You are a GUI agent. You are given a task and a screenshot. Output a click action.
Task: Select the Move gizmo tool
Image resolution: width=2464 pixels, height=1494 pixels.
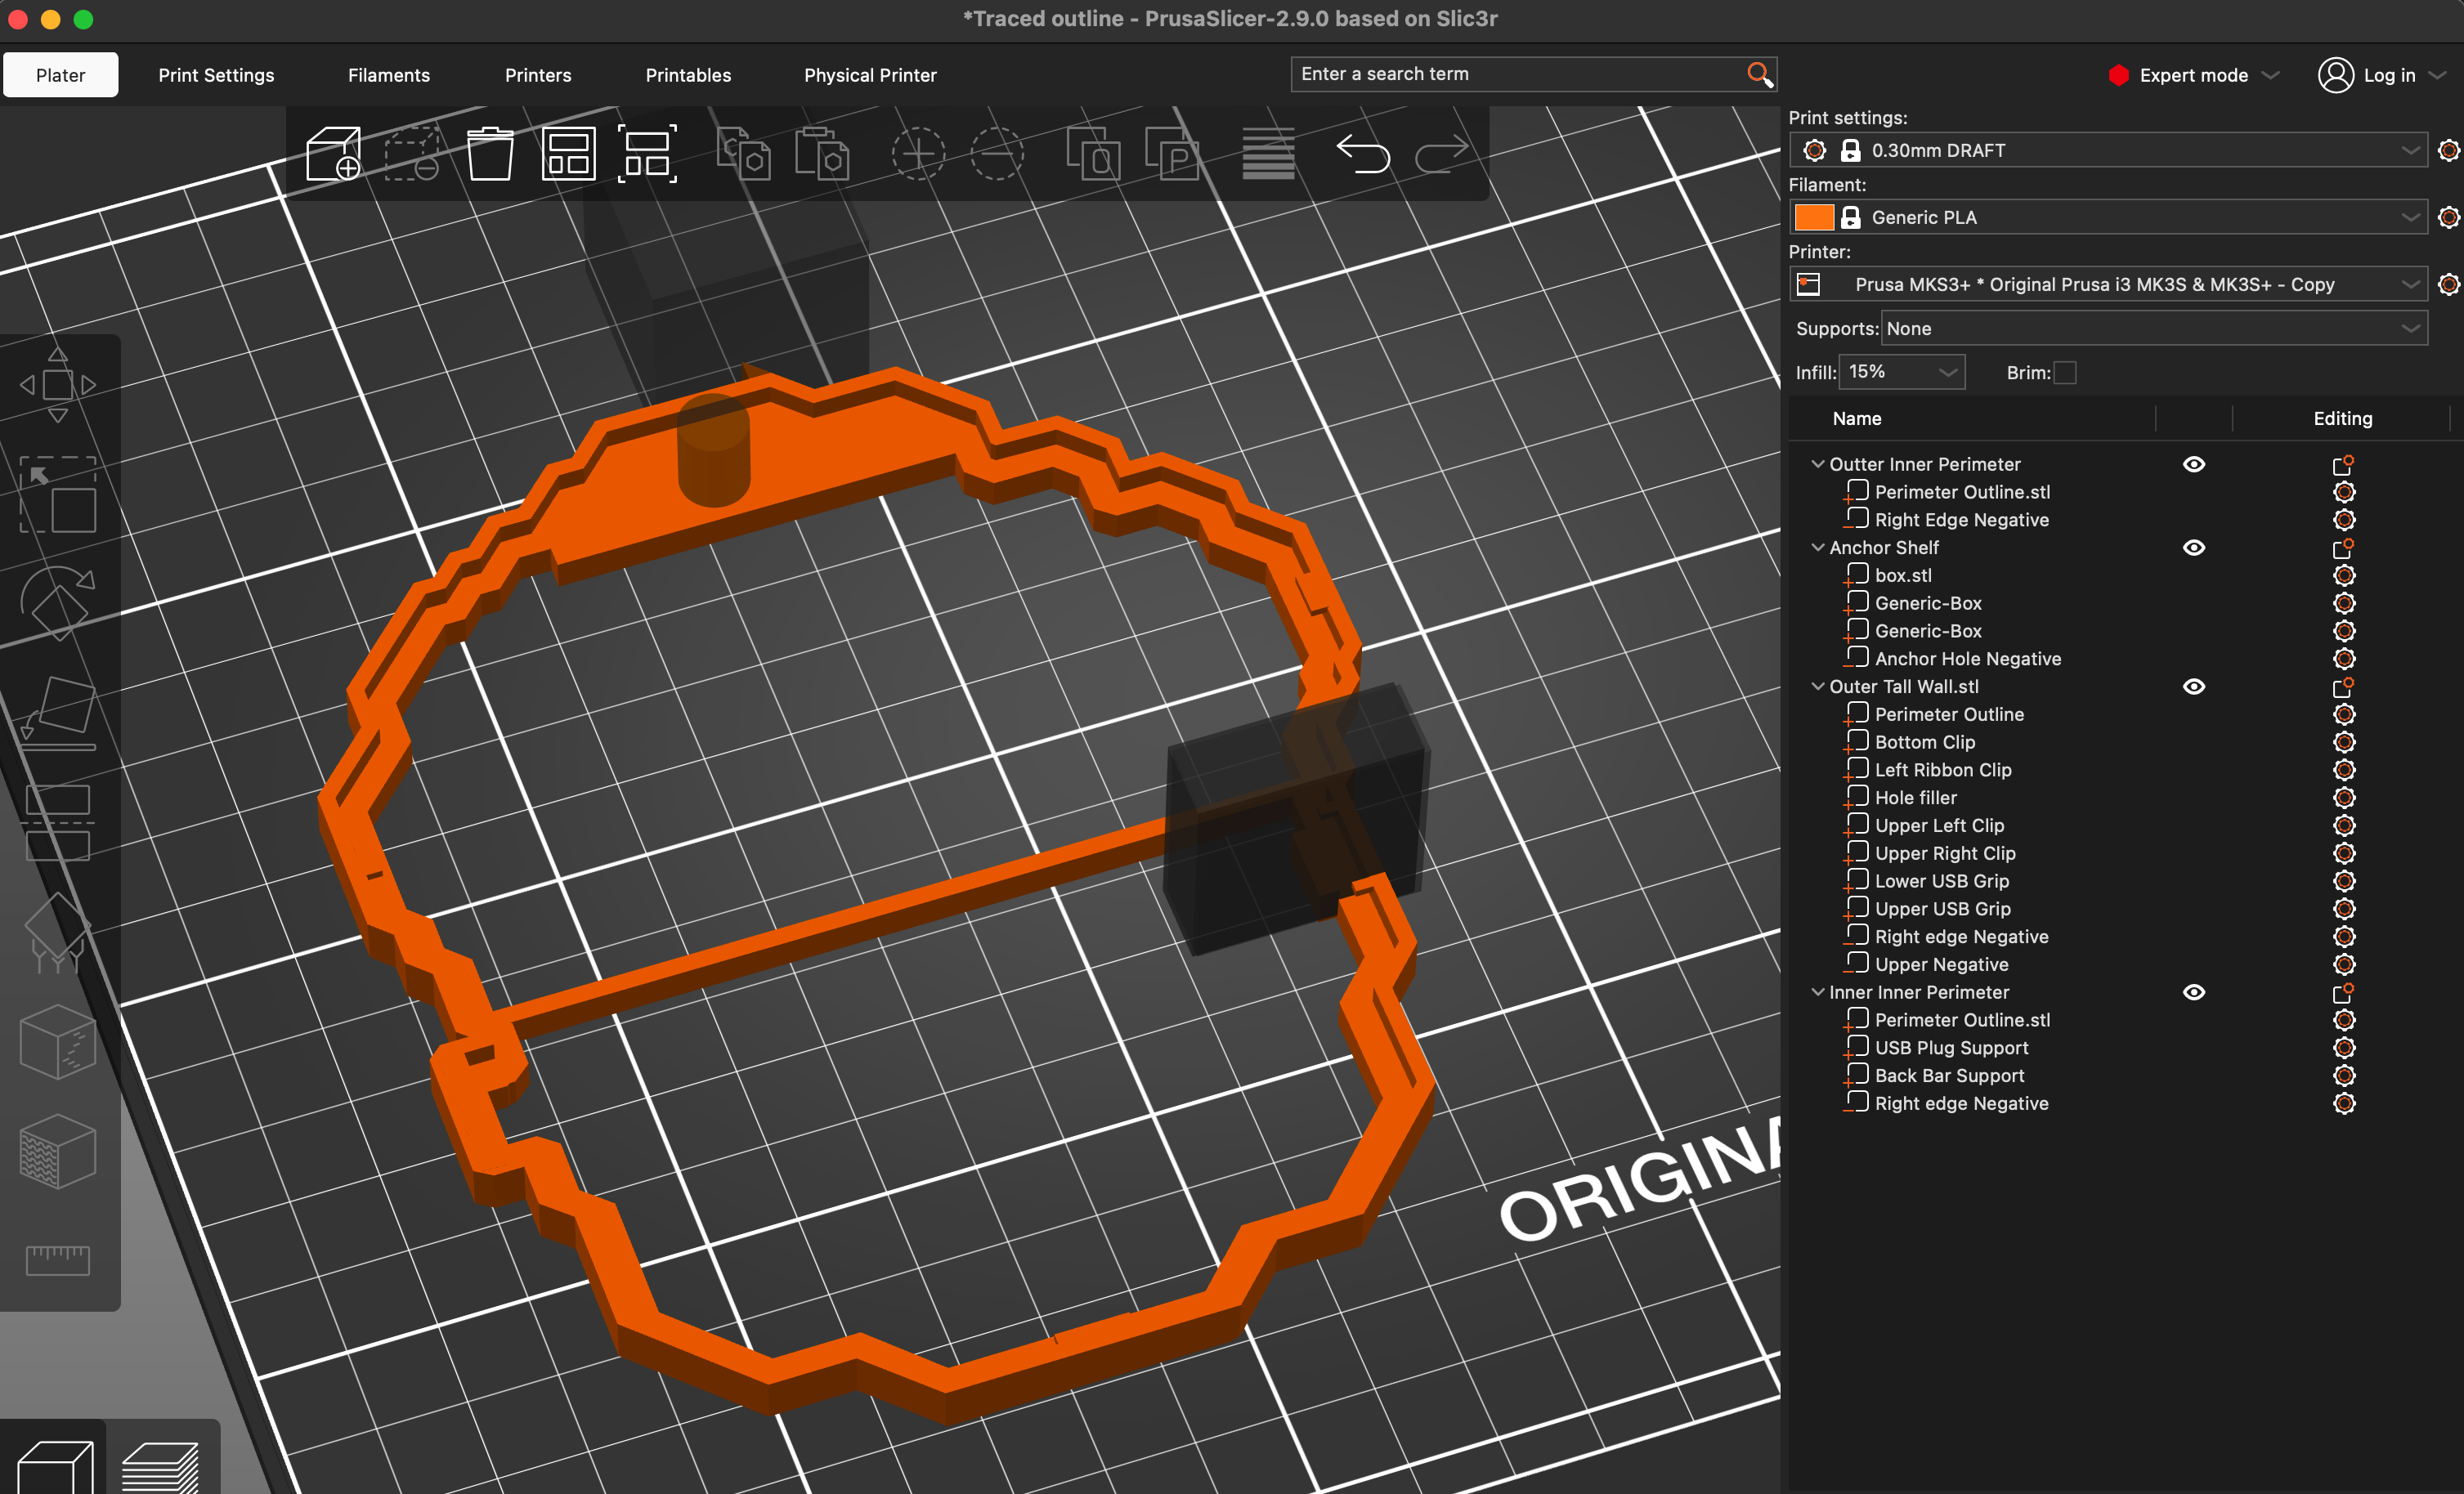[58, 386]
